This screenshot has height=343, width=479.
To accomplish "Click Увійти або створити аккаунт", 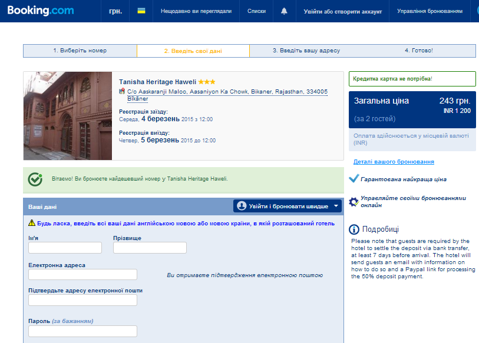I will pos(342,11).
